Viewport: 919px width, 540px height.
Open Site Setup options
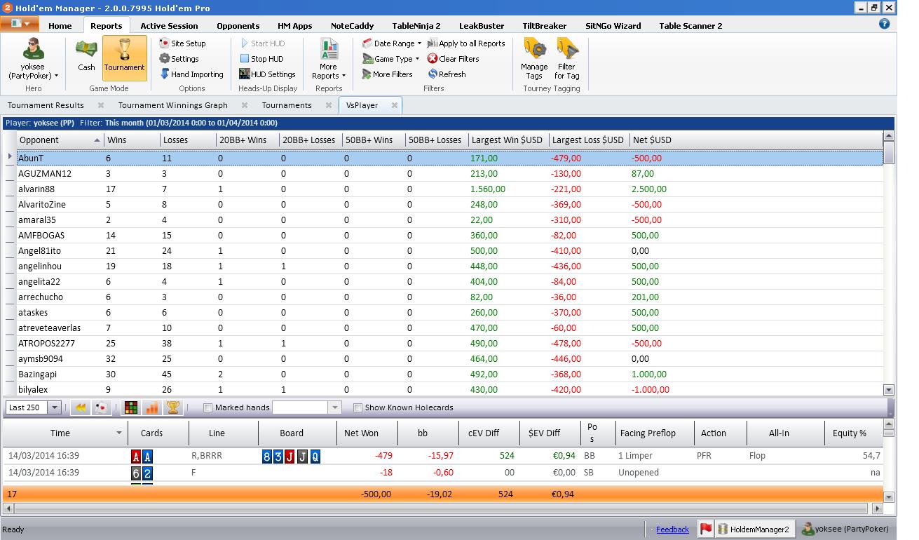point(182,43)
